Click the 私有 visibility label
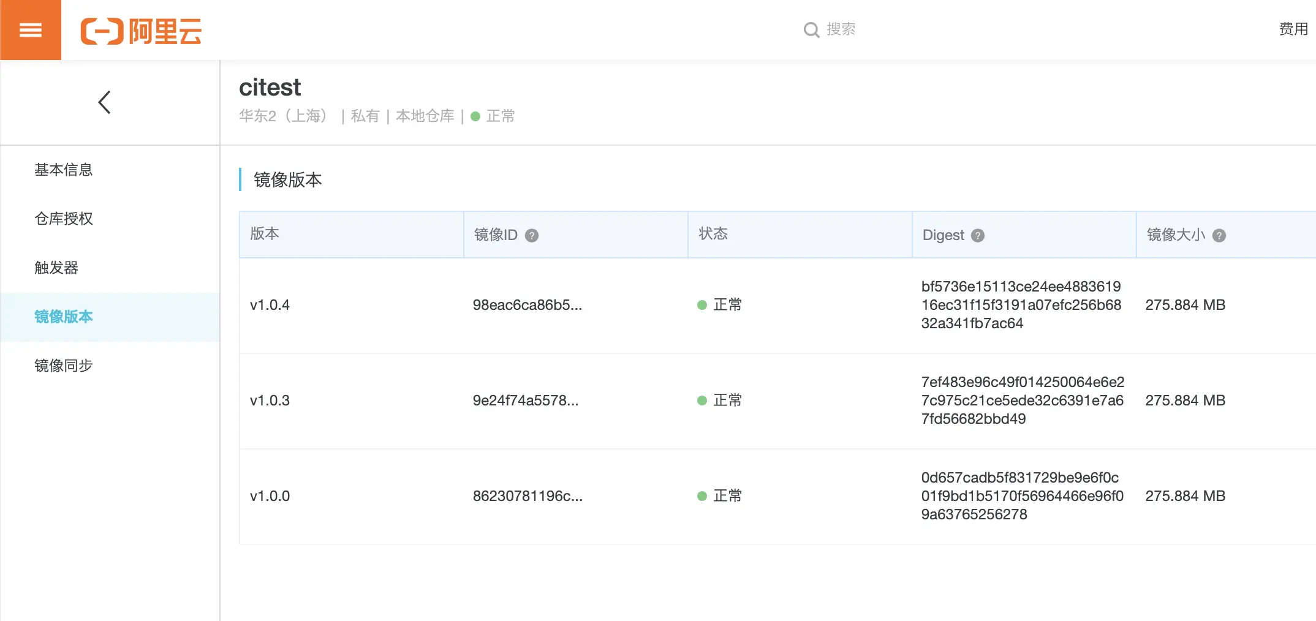Screen dimensions: 1316x621 click(365, 116)
